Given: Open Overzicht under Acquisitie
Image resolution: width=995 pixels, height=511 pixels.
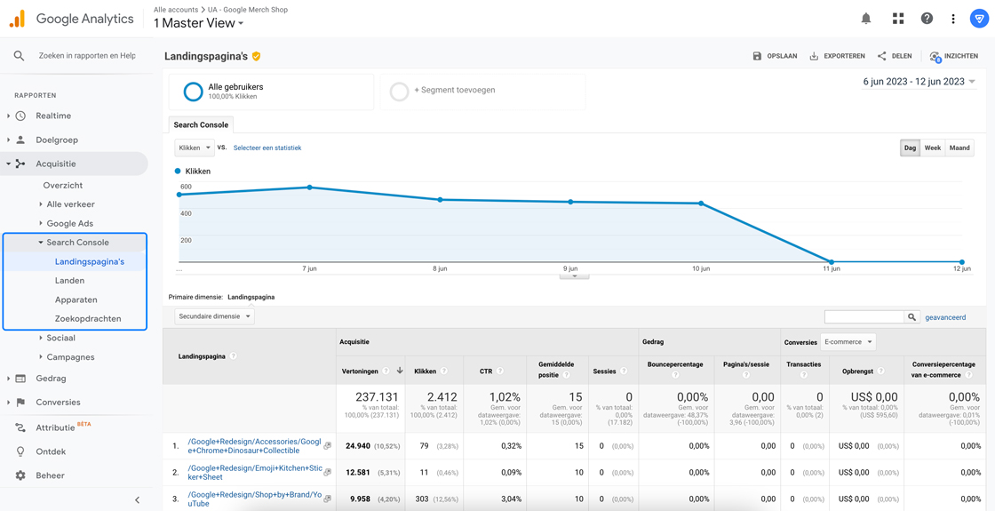Looking at the screenshot, I should pyautogui.click(x=63, y=186).
